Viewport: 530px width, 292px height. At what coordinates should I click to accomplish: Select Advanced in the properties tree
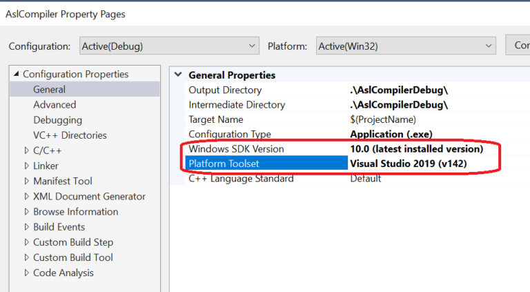click(55, 104)
